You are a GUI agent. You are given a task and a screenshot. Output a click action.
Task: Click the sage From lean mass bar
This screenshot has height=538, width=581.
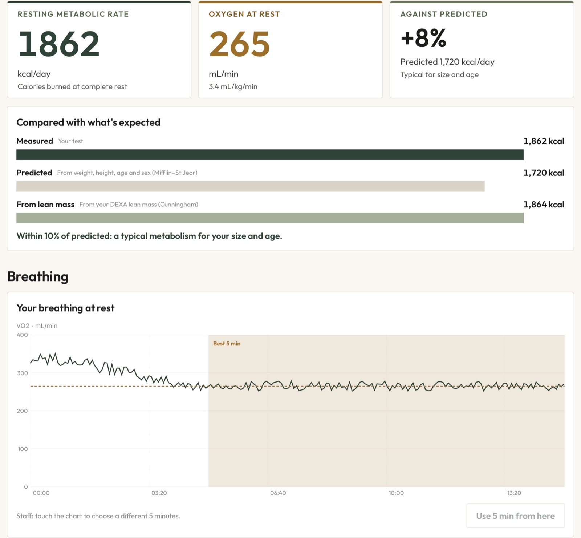pos(270,218)
